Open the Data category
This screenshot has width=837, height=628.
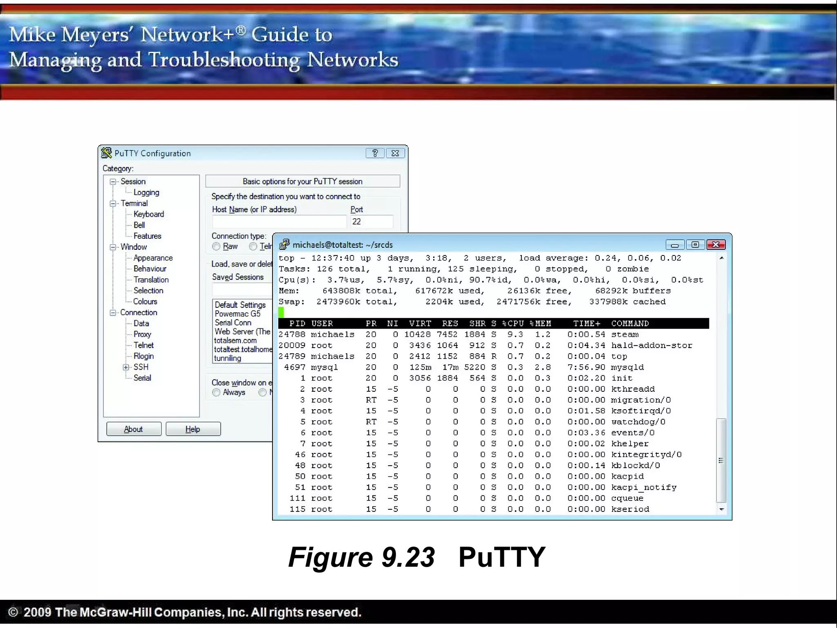141,323
